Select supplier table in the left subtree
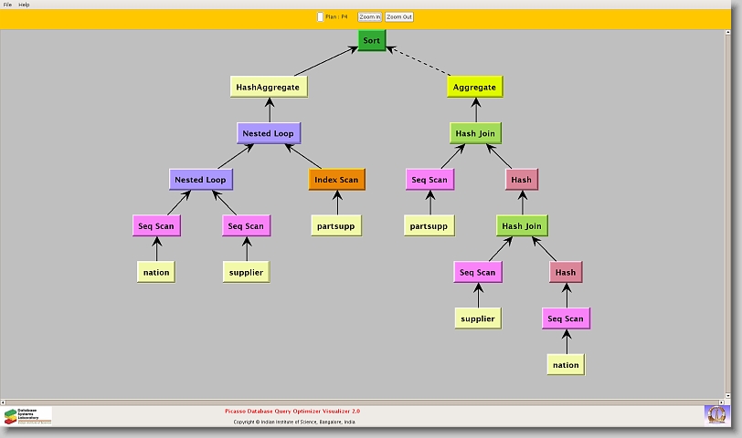The height and width of the screenshot is (438, 742). click(246, 272)
